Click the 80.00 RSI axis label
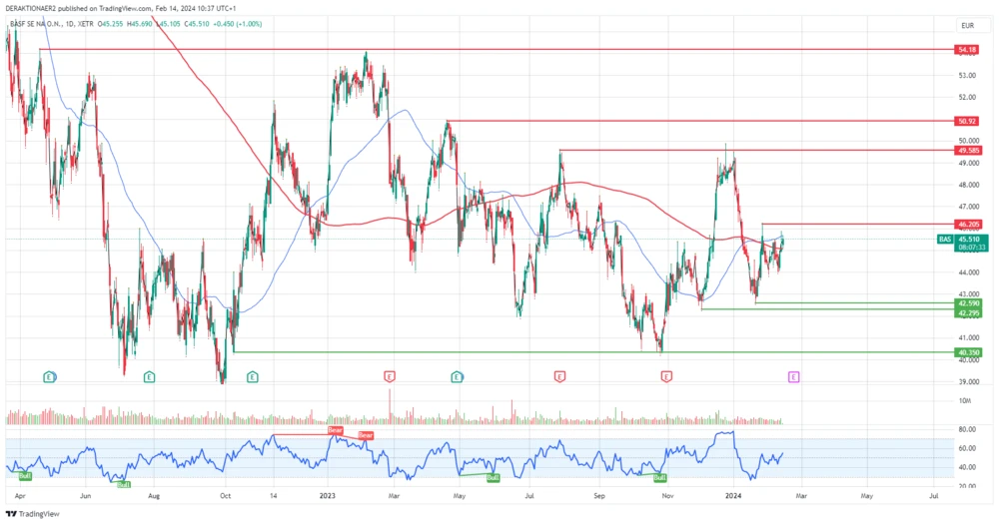999x524 pixels. [966, 430]
